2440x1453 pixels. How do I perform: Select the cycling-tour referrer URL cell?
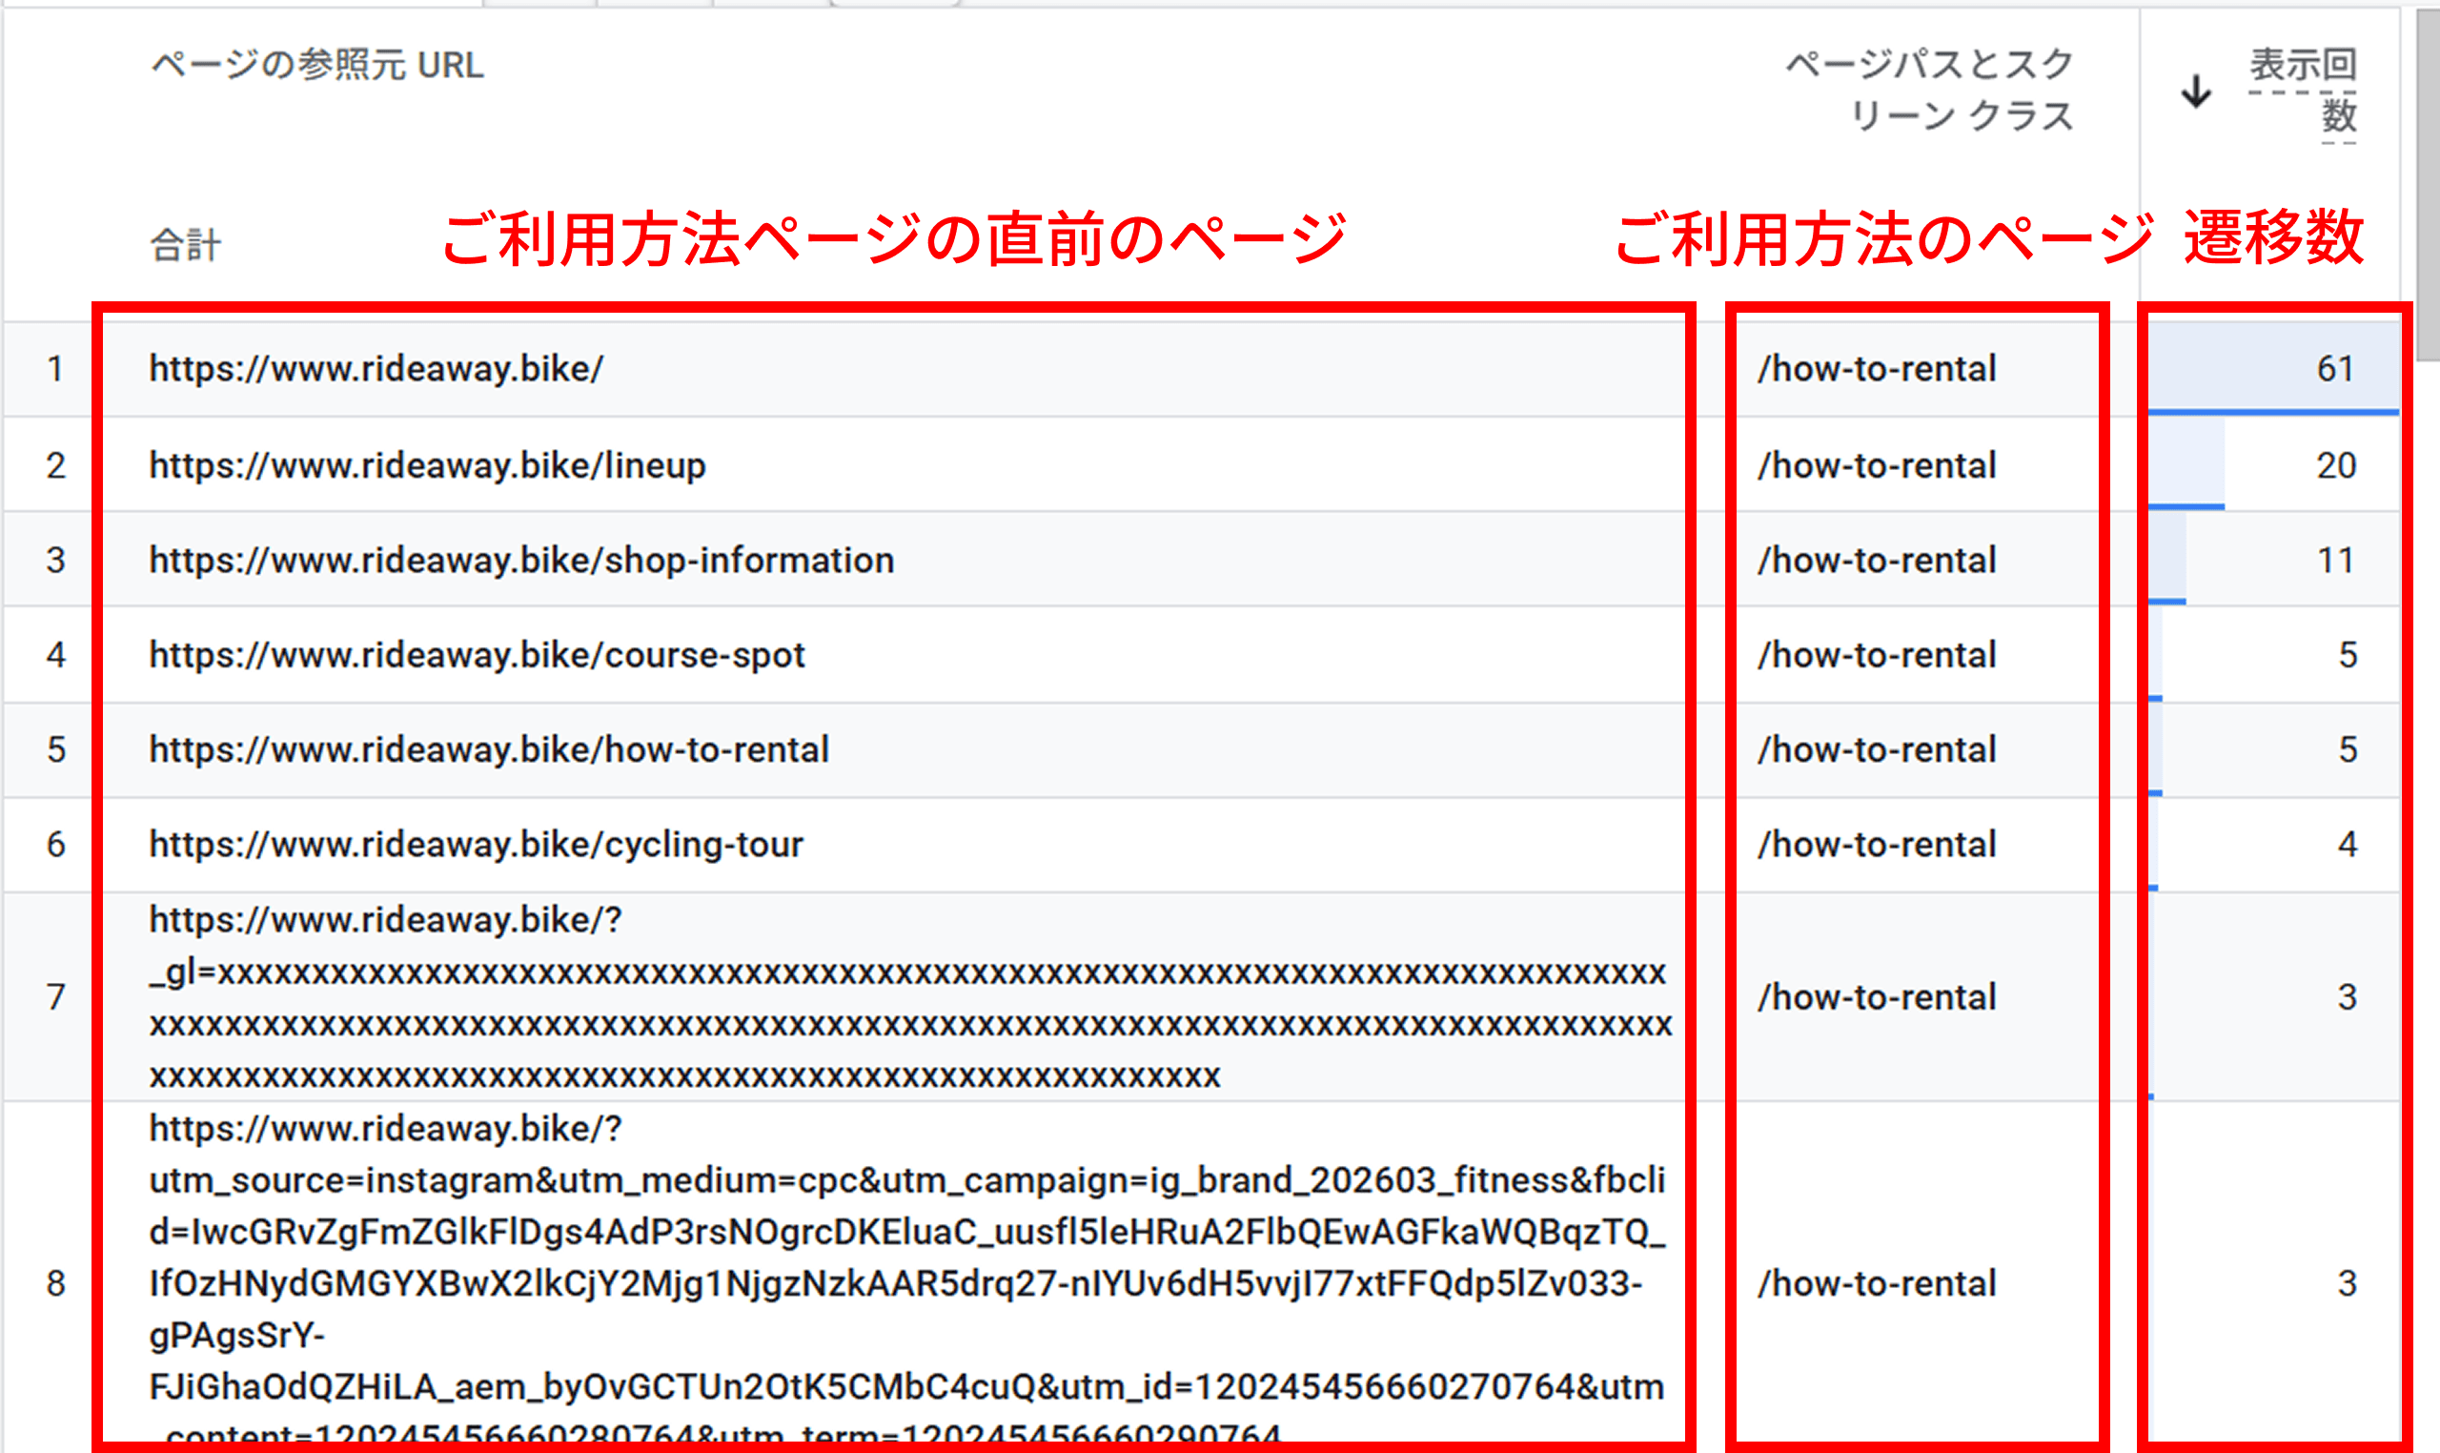pyautogui.click(x=476, y=844)
